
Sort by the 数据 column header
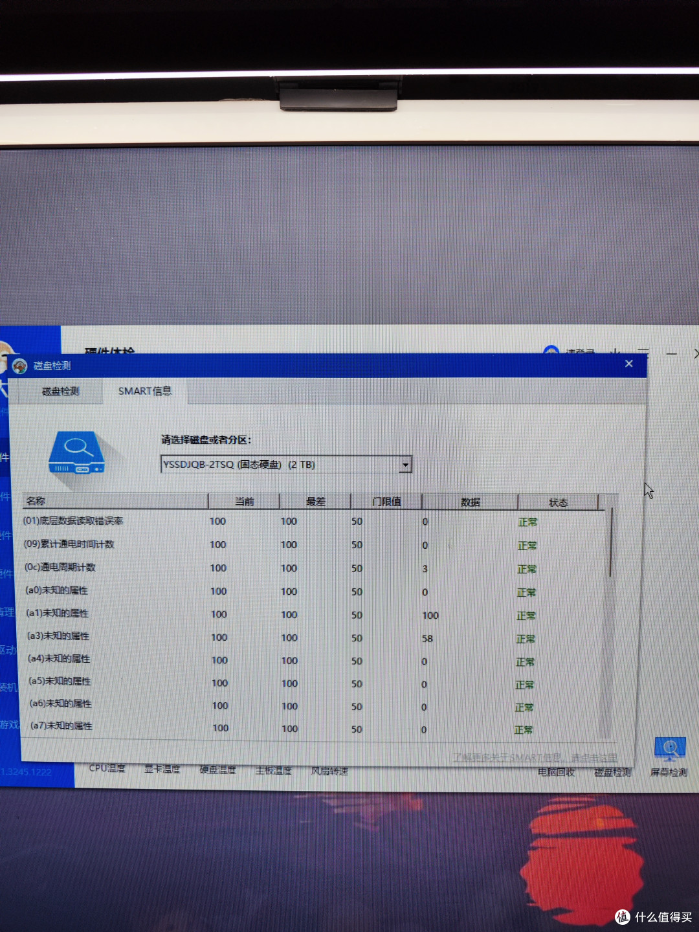(x=470, y=502)
